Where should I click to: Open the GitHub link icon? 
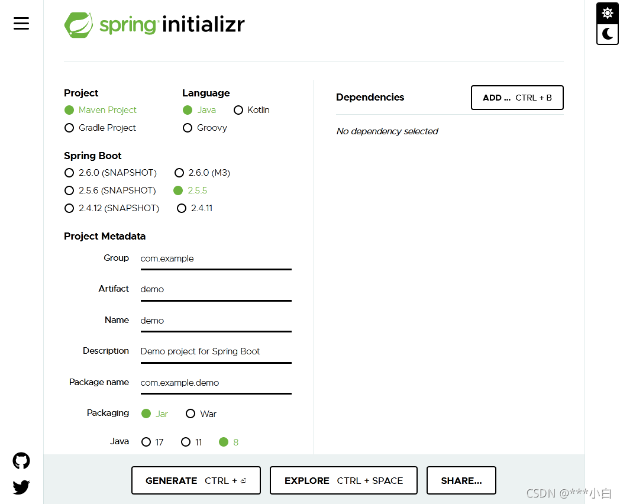(21, 461)
